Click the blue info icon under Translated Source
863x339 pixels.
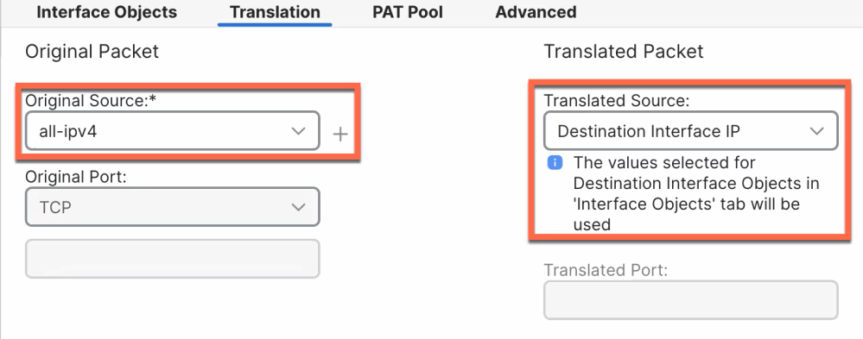click(555, 163)
